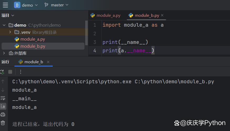Open module_a.py in project tree
This screenshot has height=131, width=230.
[33, 39]
